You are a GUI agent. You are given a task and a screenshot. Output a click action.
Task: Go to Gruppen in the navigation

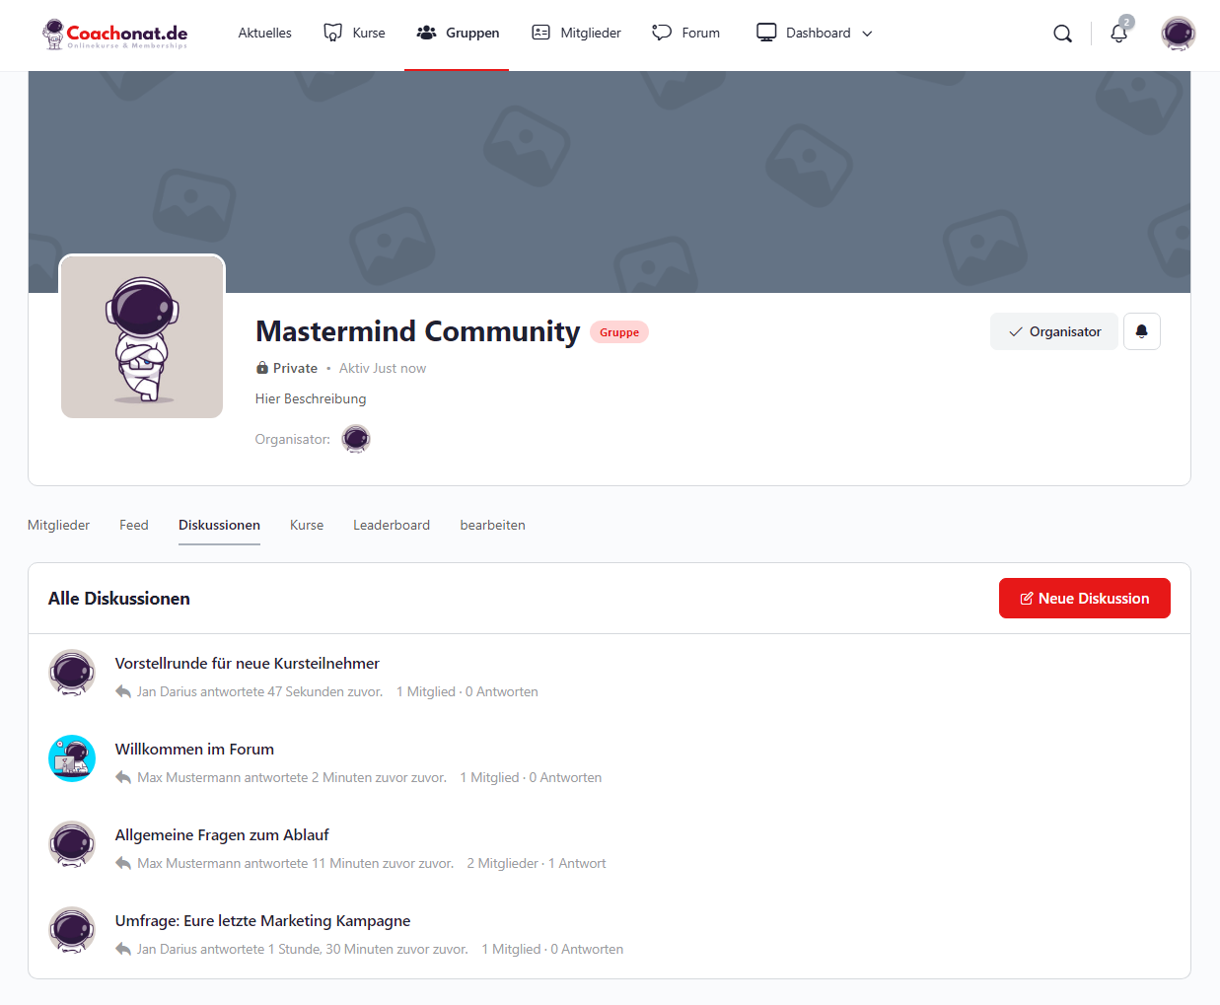(x=458, y=34)
